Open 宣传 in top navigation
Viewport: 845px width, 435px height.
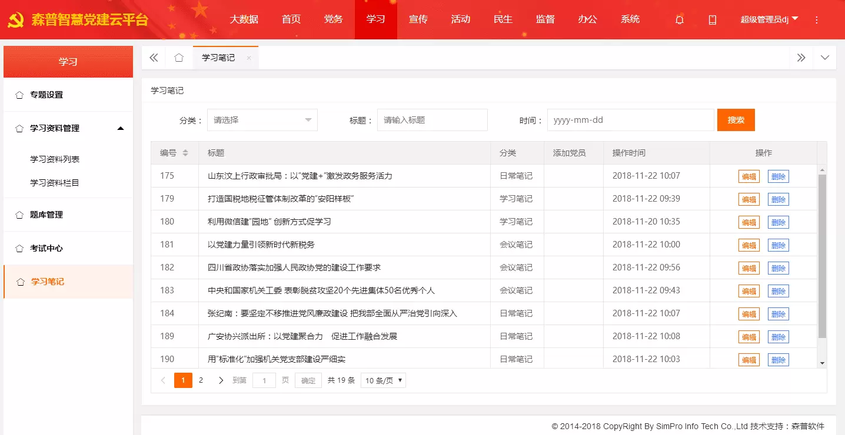pyautogui.click(x=418, y=19)
